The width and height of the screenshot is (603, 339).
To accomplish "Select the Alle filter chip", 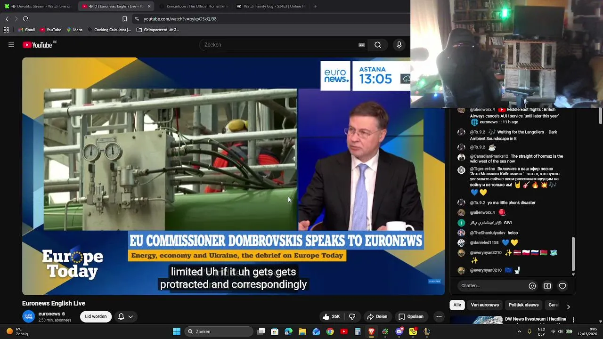I will 457,305.
